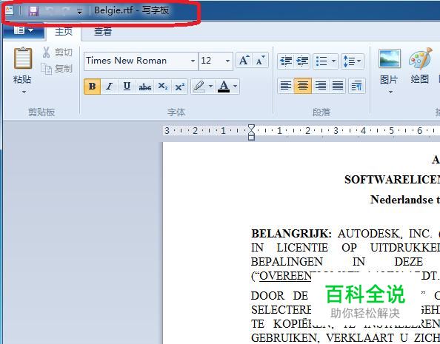Click the bullet list icon
The height and width of the screenshot is (344, 440).
(321, 61)
